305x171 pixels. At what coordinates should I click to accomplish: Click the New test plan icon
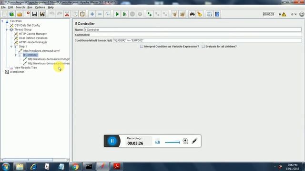click(4, 14)
